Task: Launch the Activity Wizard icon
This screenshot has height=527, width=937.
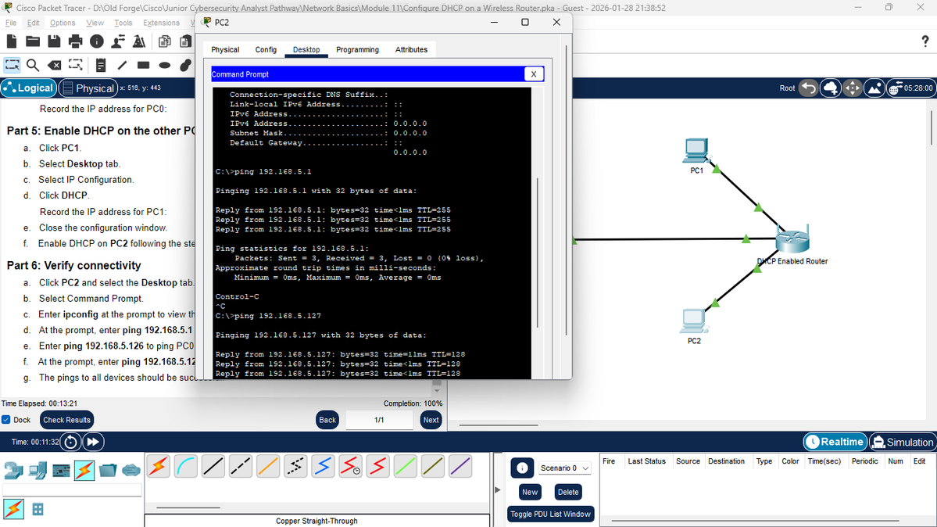Action: (139, 41)
